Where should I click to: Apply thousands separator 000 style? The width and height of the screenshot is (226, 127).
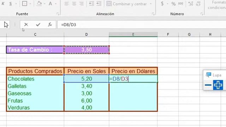click(180, 4)
